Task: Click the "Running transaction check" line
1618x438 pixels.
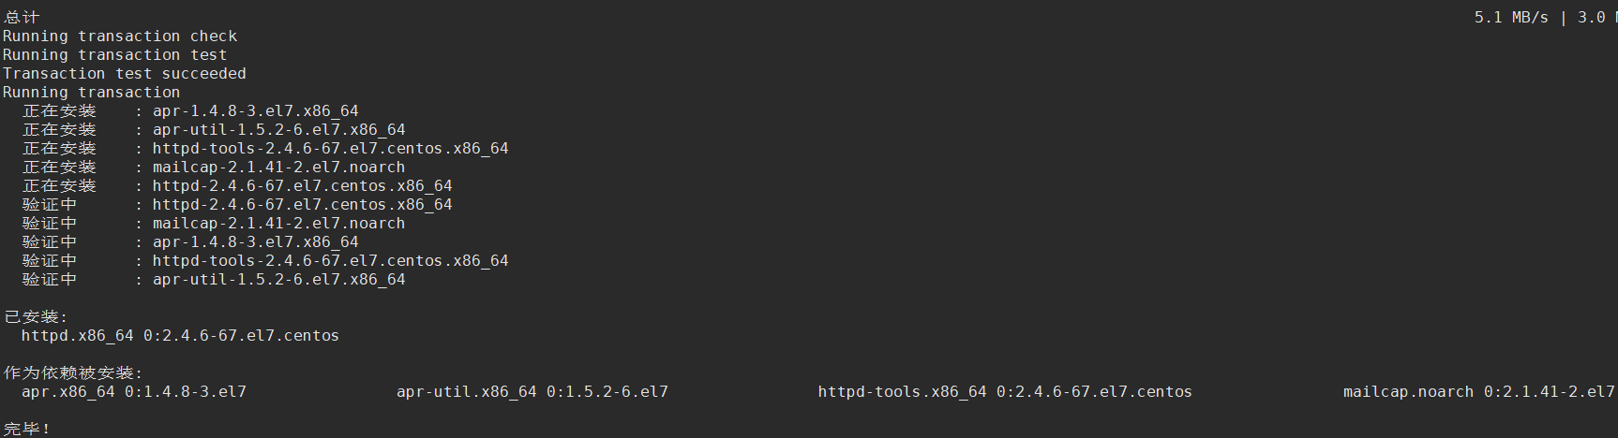Action: [x=120, y=36]
